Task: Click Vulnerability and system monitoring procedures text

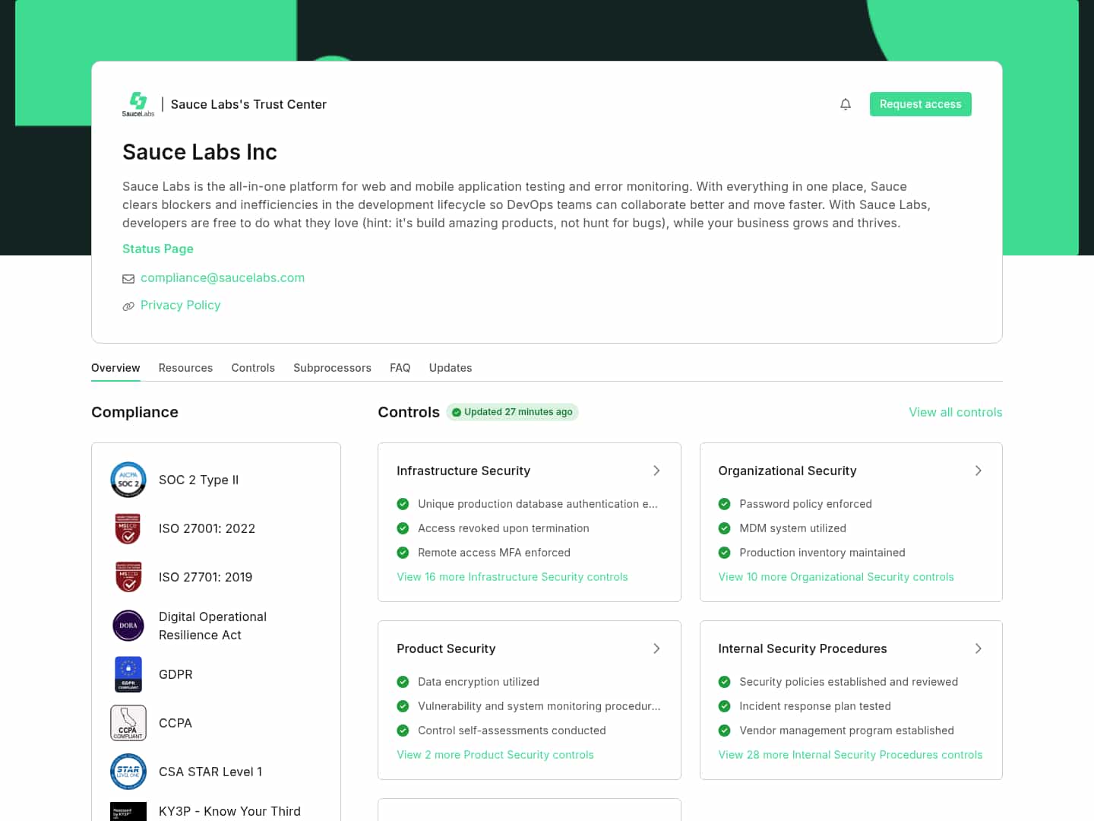Action: [539, 706]
